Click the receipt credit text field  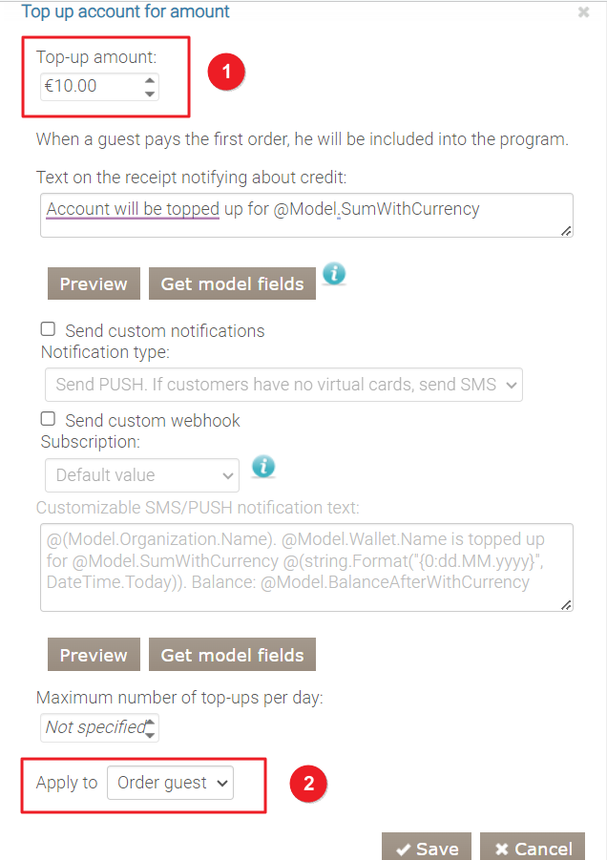pos(305,216)
